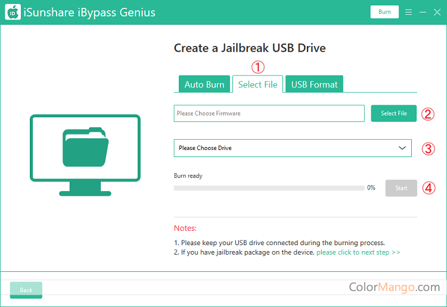Click the iSunshare app logo icon
The image size is (447, 307).
[x=13, y=12]
